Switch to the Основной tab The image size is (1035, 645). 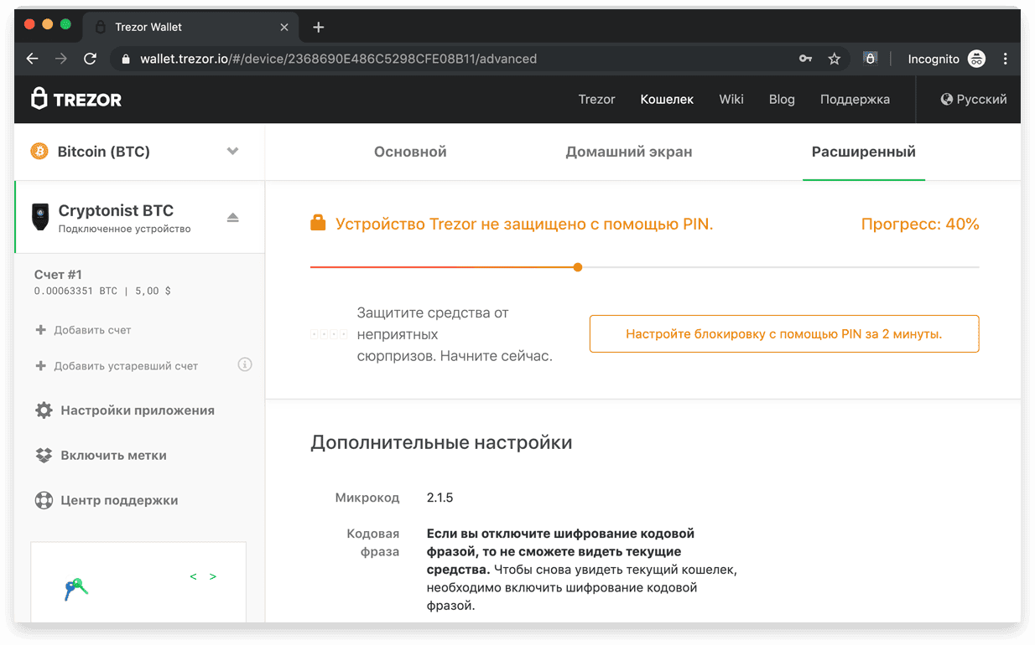(410, 152)
